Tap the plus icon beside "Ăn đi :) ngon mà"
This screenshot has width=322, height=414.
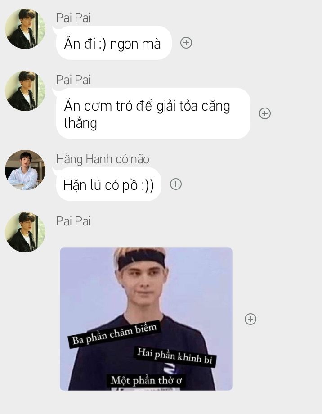186,43
